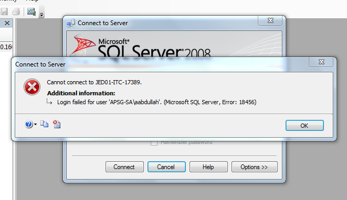Click the 'Additional information:' heading
Viewport: 347px width, 200px height.
point(81,93)
